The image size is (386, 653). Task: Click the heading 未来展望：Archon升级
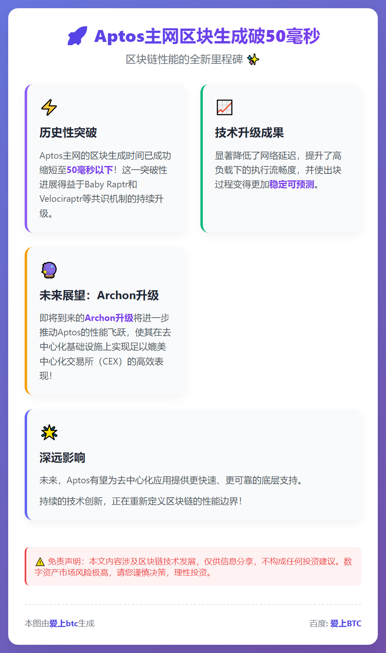[x=99, y=295]
